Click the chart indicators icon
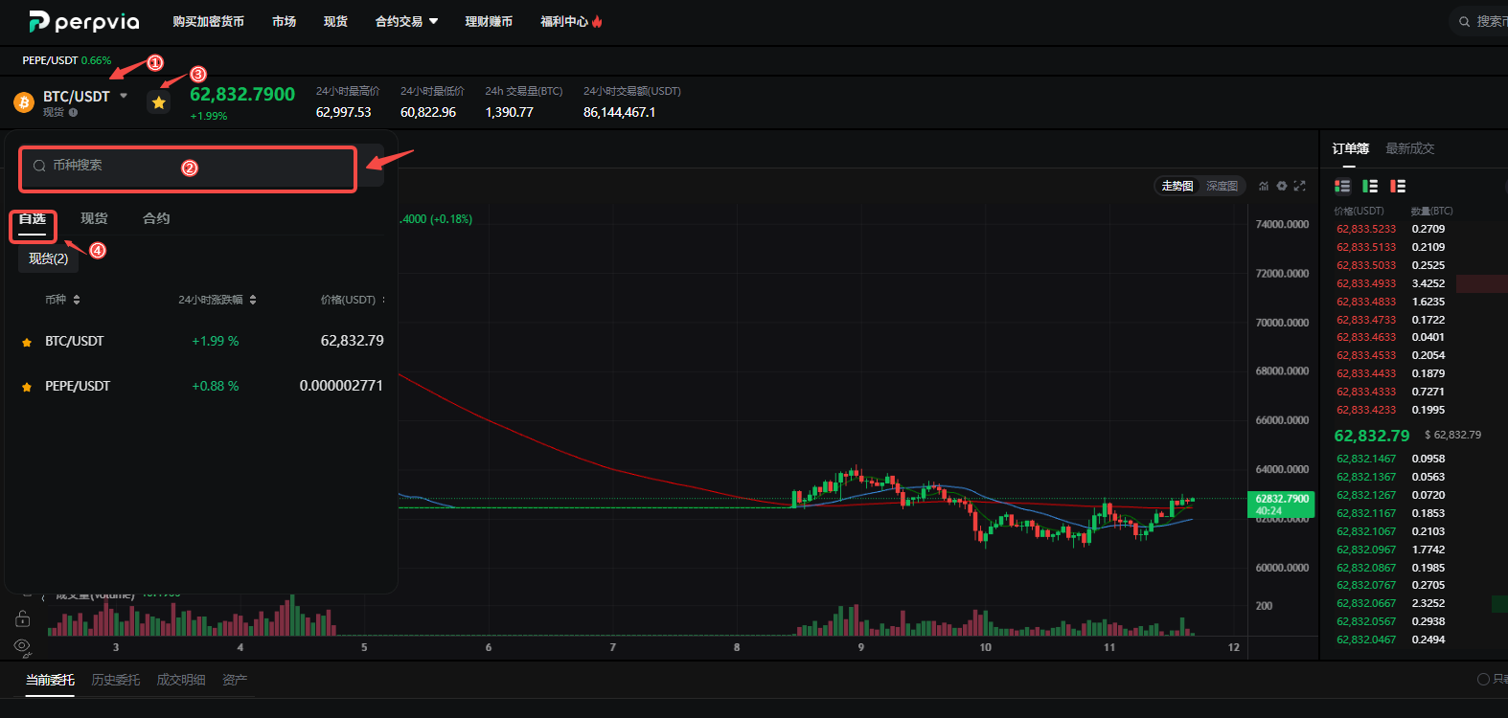1508x718 pixels. [x=1264, y=186]
